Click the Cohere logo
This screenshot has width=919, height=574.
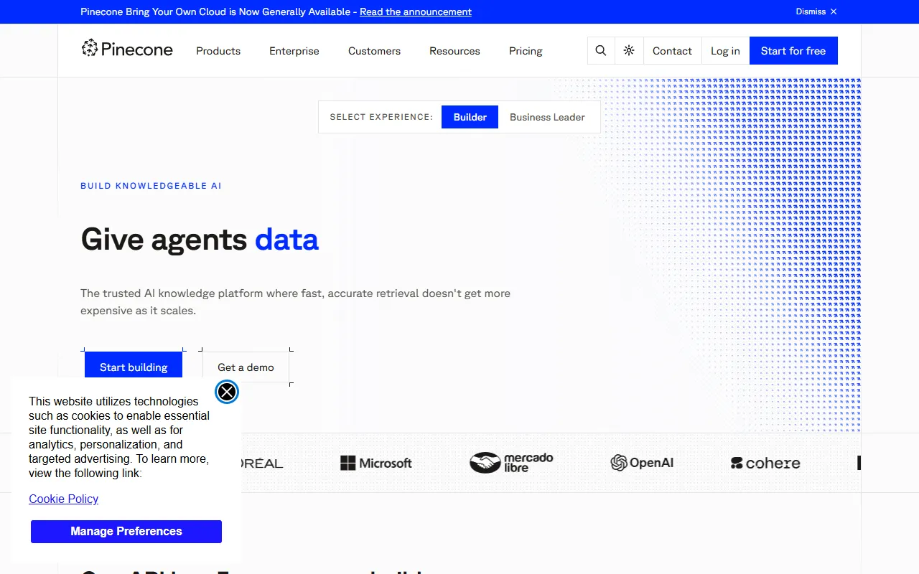coord(765,464)
